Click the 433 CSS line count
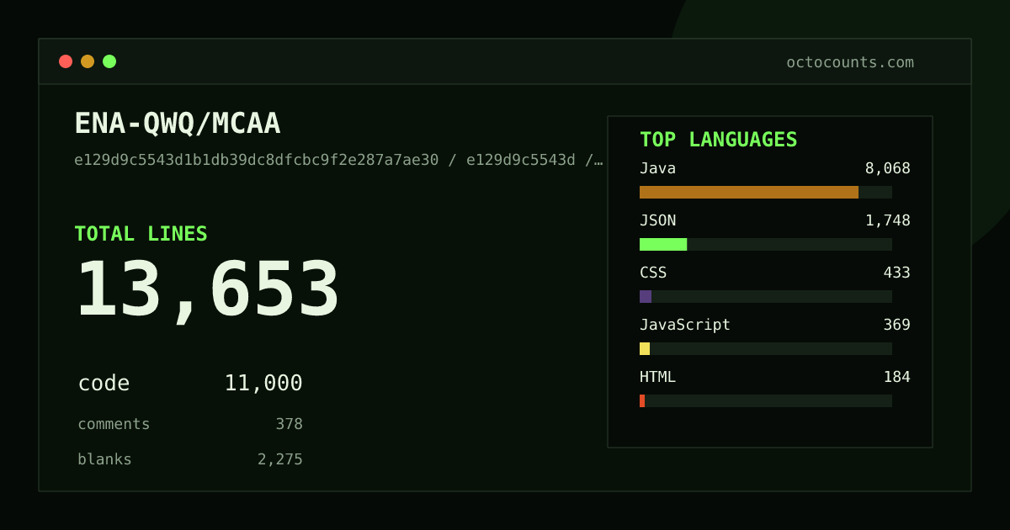The height and width of the screenshot is (530, 1010). [x=896, y=273]
